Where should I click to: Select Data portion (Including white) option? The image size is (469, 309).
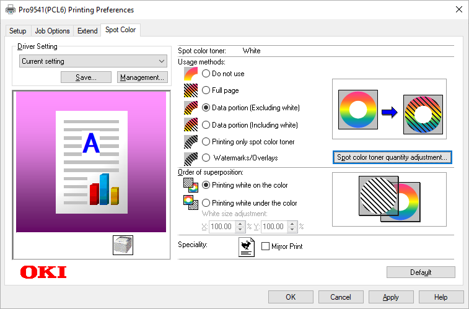(x=206, y=125)
